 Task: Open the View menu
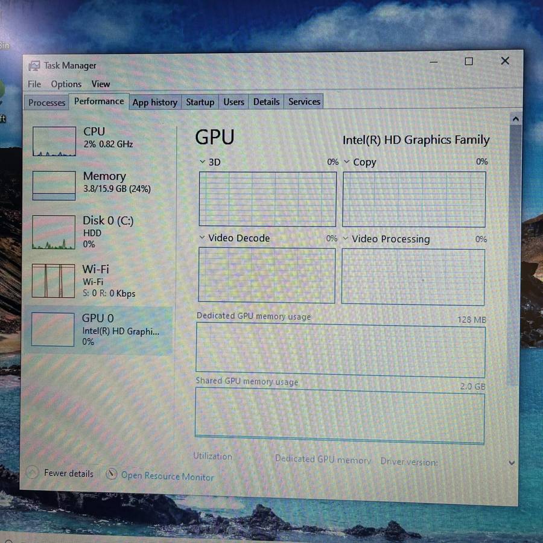coord(100,84)
